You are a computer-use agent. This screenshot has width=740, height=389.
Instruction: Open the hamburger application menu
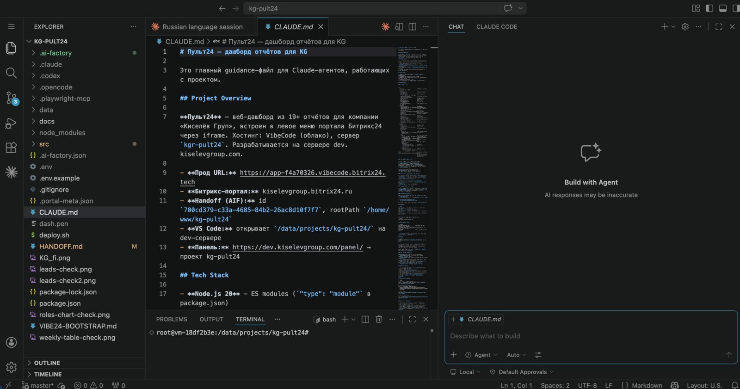coord(11,26)
